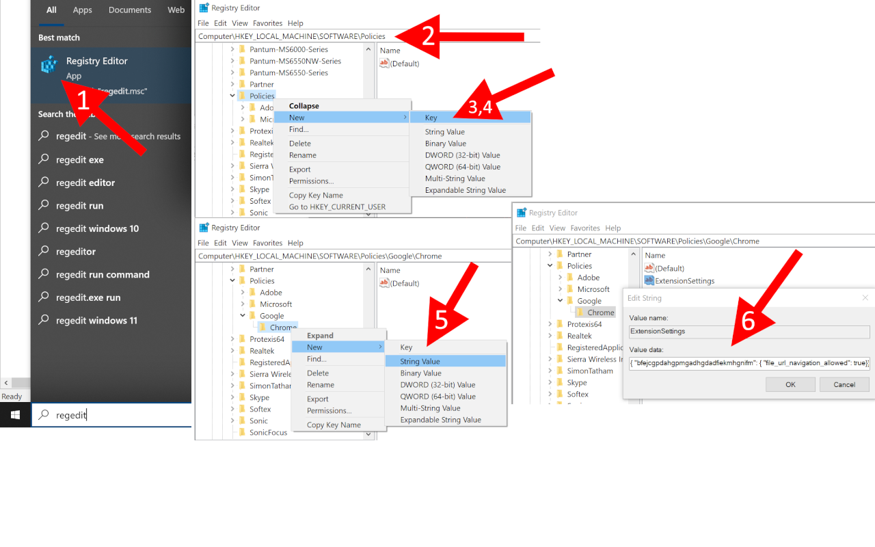Switch to the Documents search tab
Screen dimensions: 875x547
coord(130,10)
